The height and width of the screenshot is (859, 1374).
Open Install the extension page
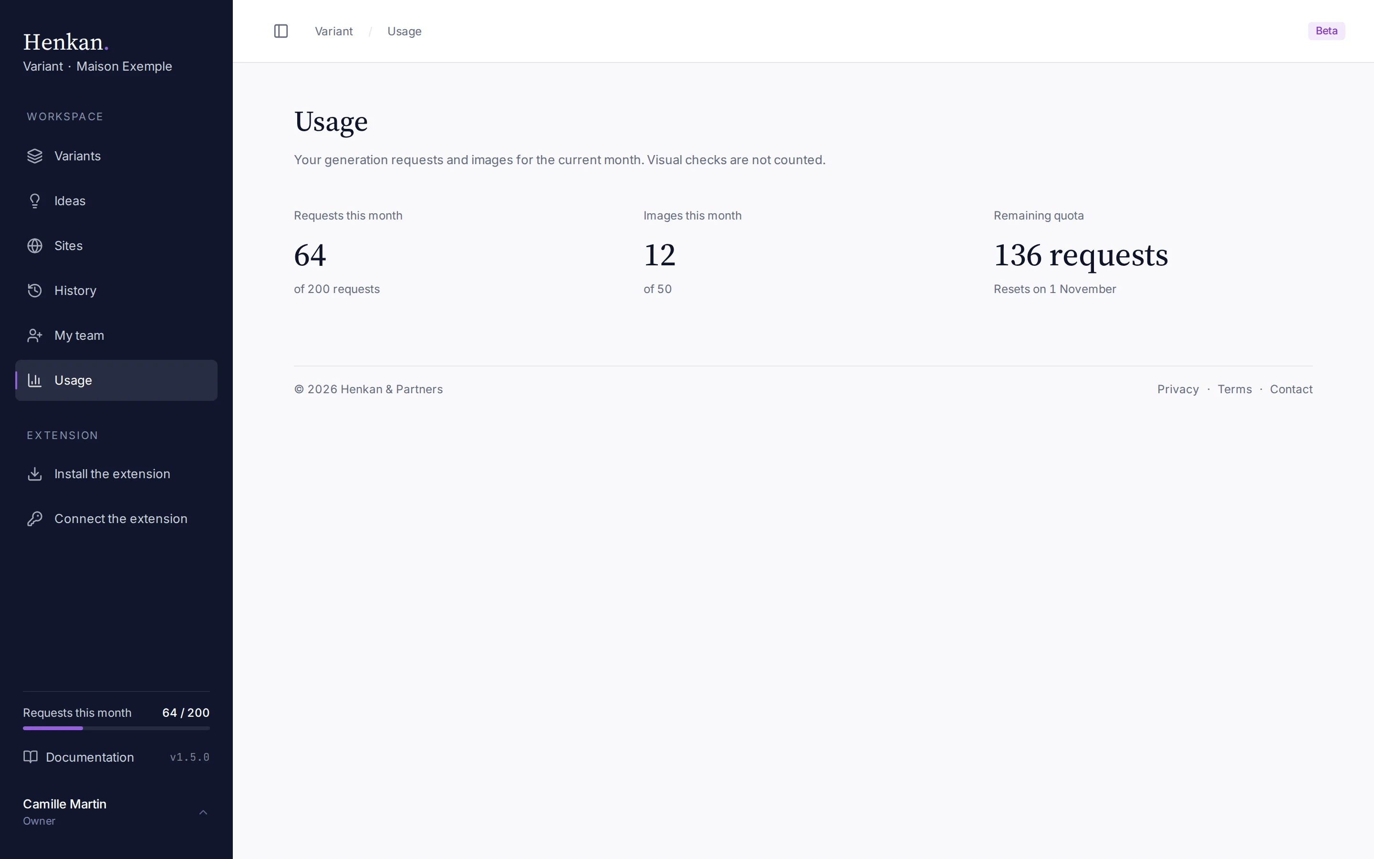coord(116,474)
